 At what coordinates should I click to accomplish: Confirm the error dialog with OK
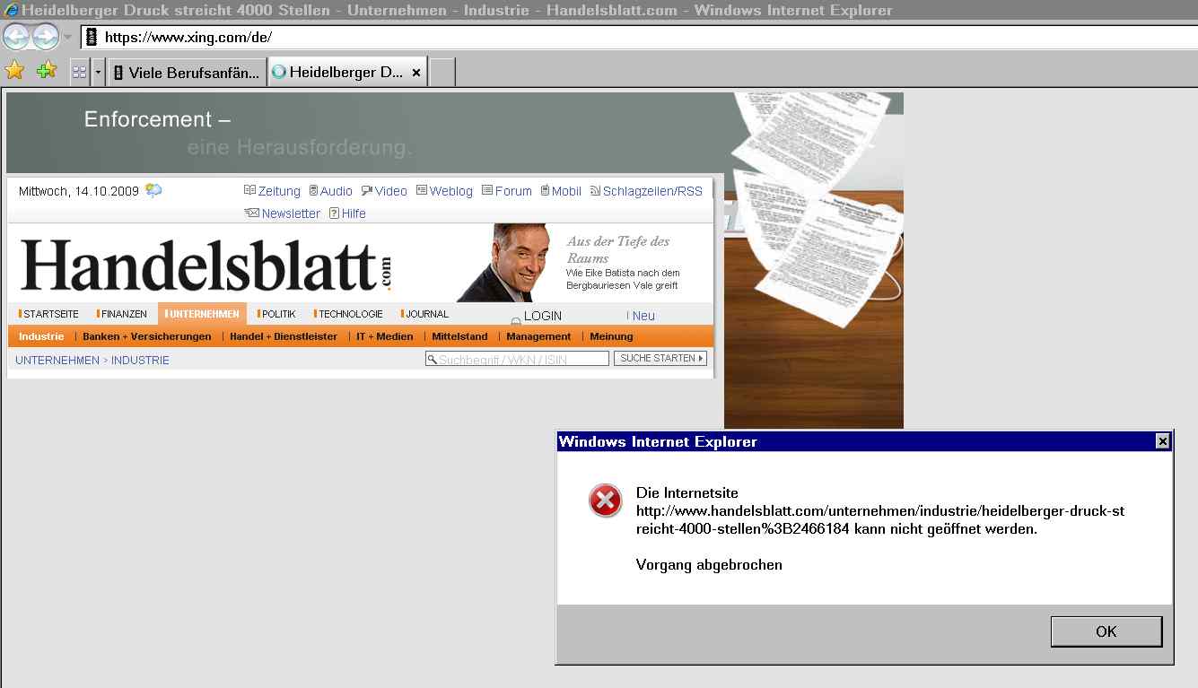click(1106, 631)
